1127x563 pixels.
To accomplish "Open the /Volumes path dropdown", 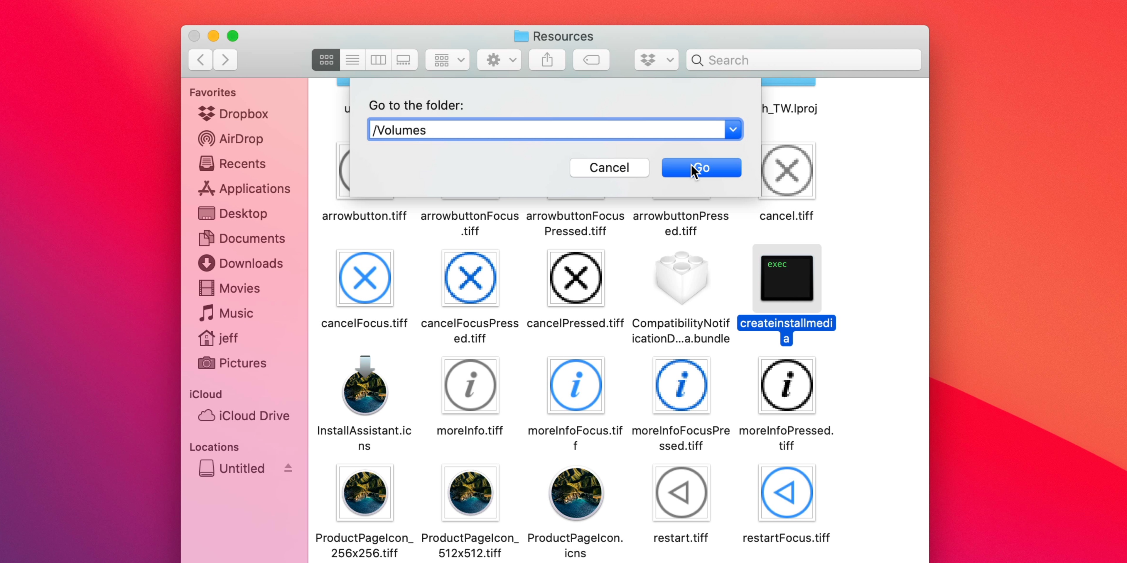I will click(x=733, y=129).
